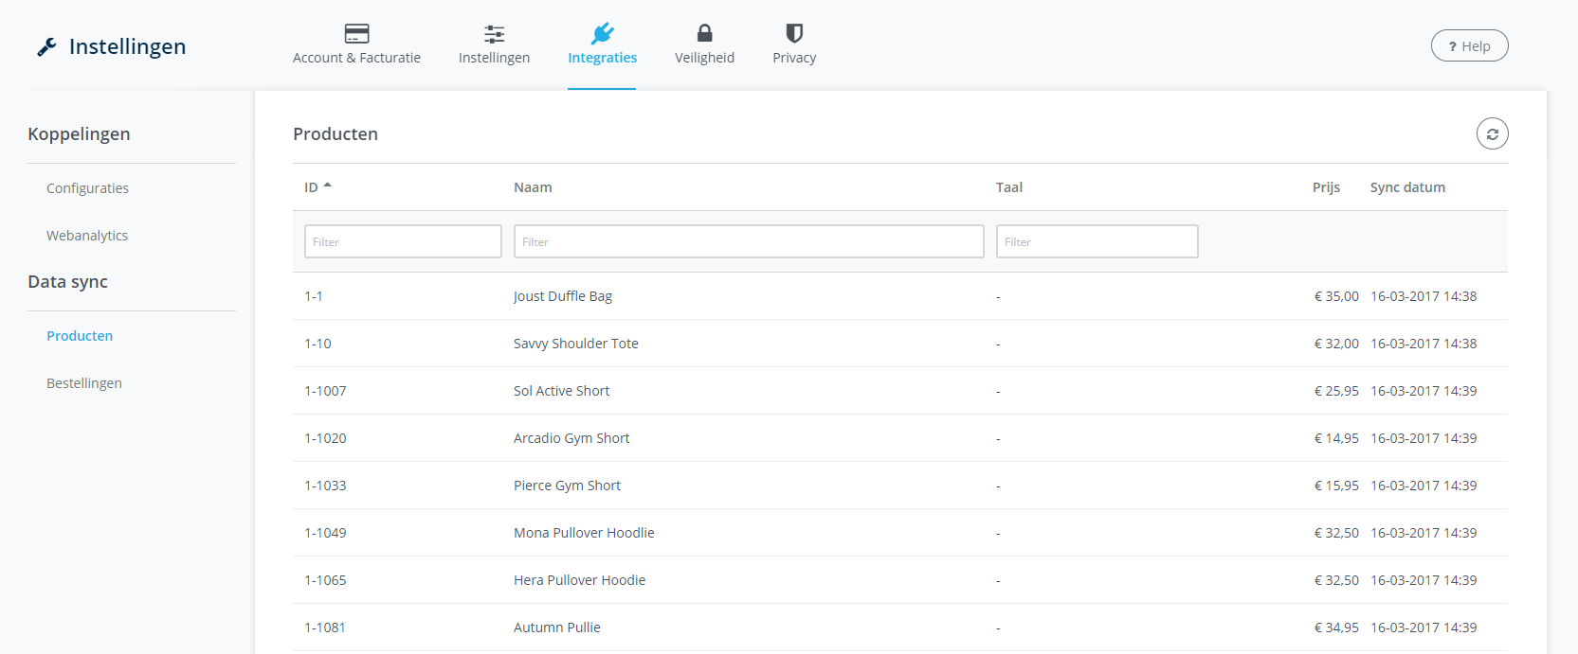This screenshot has width=1578, height=654.
Task: Open Configuraties in the sidebar
Action: [x=87, y=188]
